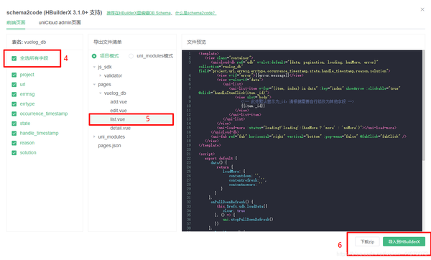The height and width of the screenshot is (260, 431).
Task: Expand the validator folder arrow
Action: (100, 75)
